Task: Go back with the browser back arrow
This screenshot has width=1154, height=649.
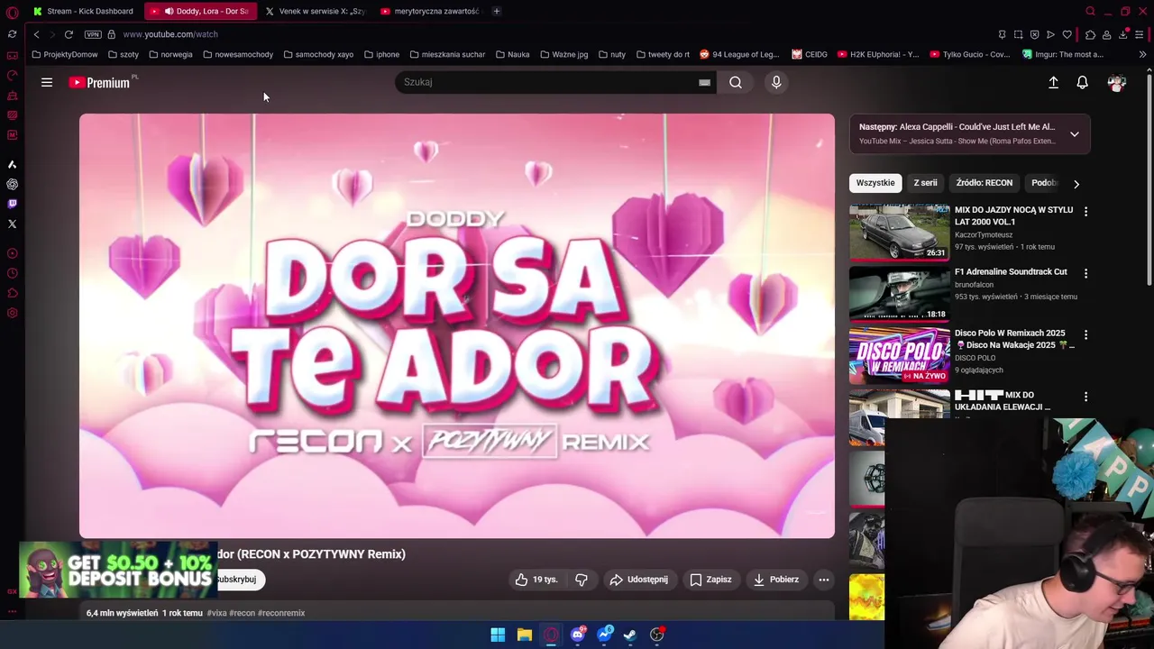Action: click(36, 34)
